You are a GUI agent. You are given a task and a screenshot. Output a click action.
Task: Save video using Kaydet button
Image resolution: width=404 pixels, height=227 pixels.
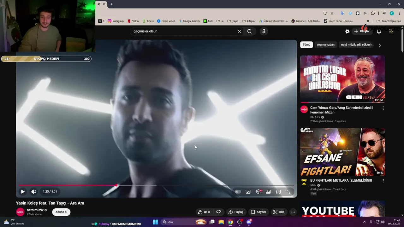point(258,212)
